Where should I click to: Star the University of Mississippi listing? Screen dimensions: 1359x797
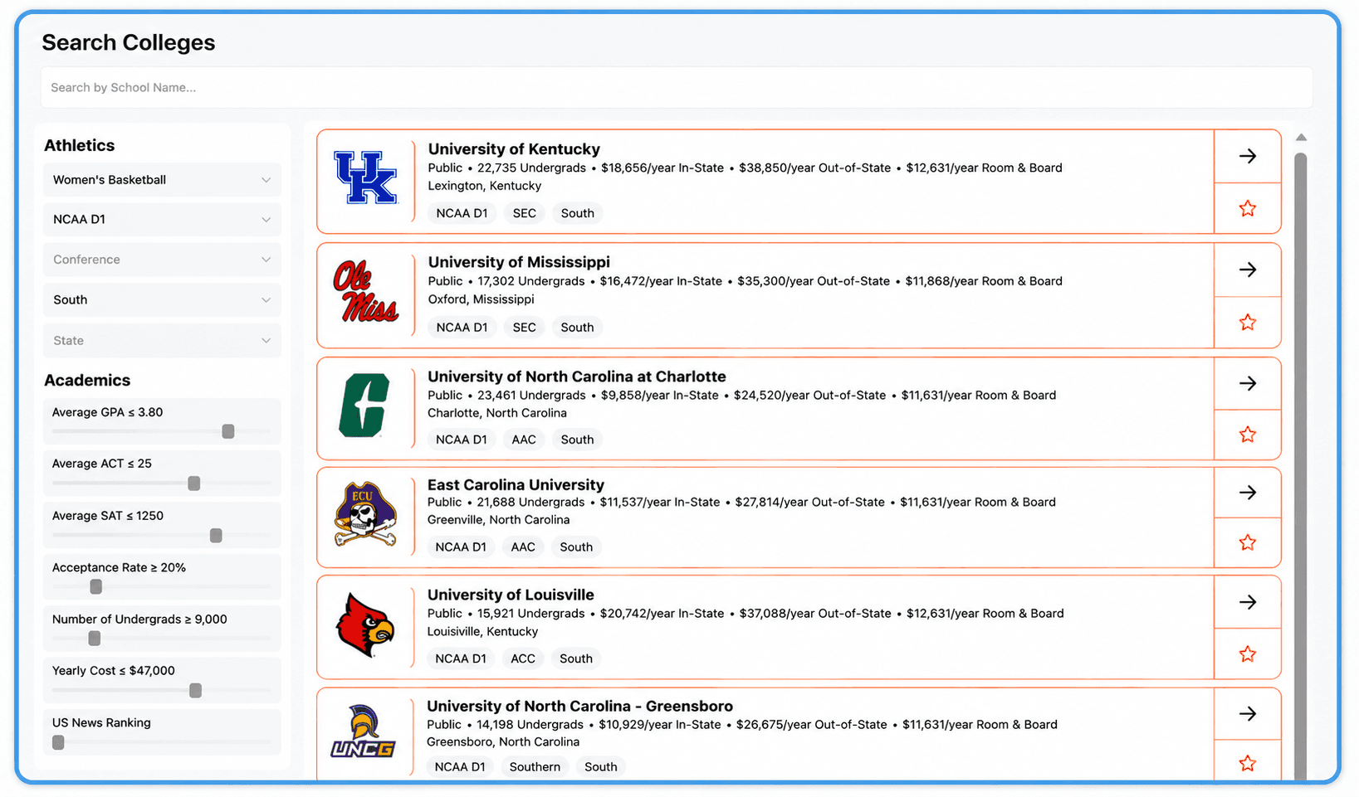pos(1247,322)
